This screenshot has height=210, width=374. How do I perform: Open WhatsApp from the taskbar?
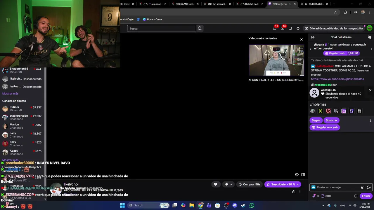click(252, 205)
